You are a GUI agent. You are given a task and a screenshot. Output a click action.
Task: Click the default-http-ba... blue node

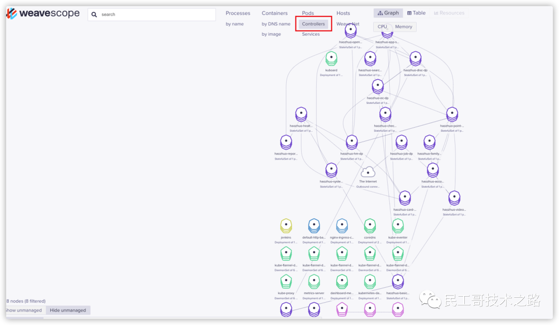(314, 226)
